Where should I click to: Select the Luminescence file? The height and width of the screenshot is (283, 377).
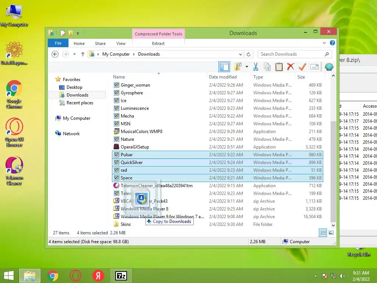point(218,108)
